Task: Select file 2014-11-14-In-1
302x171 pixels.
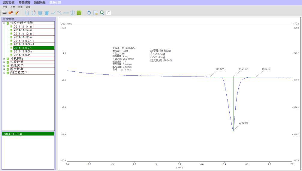Action: (x=24, y=27)
